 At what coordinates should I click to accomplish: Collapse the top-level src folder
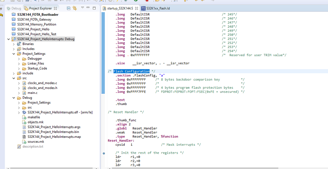13,78
